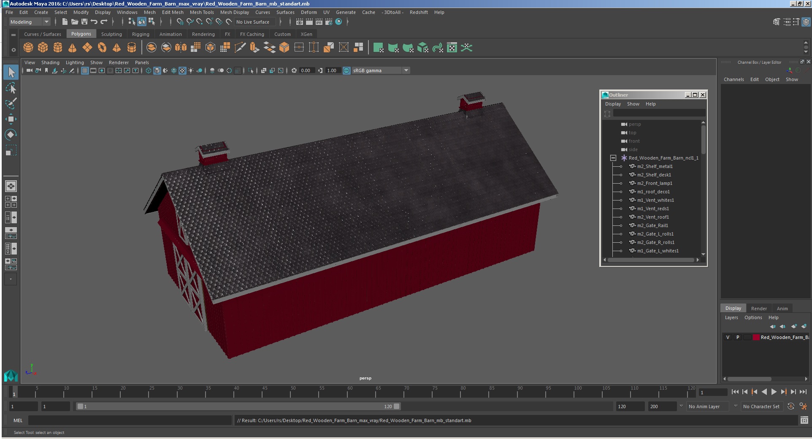Create a polygon pipe from the shelf
Screen dimensions: 812x439
point(132,48)
